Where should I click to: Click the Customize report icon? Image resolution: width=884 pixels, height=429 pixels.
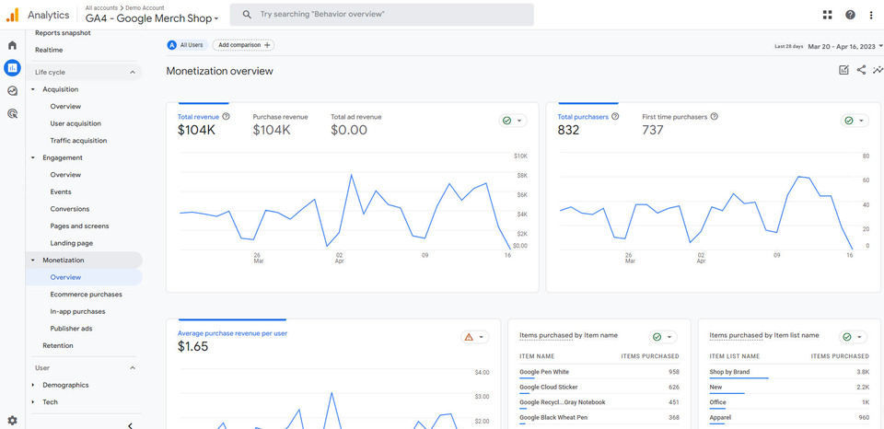pyautogui.click(x=844, y=70)
